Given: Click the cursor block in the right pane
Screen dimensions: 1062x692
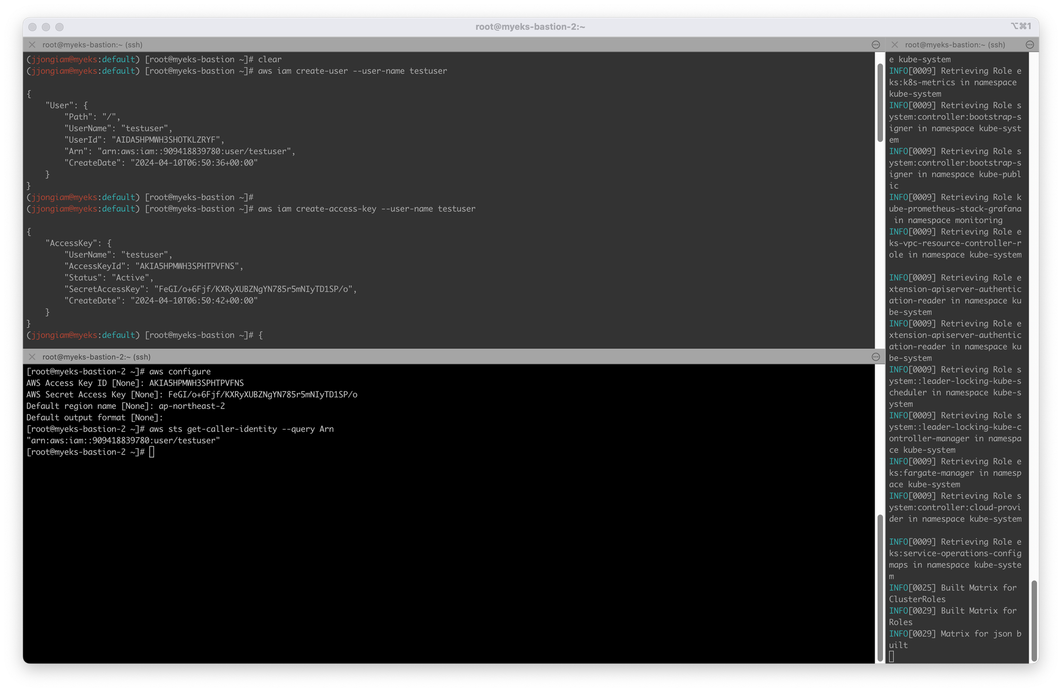Looking at the screenshot, I should [892, 656].
